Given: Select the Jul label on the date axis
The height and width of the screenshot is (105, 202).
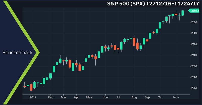Looking at the screenshot, I should pos(118,97).
